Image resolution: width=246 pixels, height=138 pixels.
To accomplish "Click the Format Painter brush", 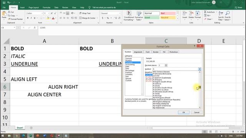I will click(9, 19).
